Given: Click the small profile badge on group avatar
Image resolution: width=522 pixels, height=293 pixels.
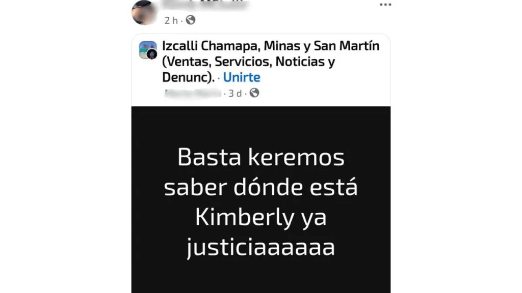Looking at the screenshot, I should pos(152,54).
